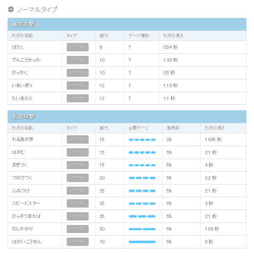Click the two-segment gauge for のしかかり
The image size is (254, 256).
tap(142, 229)
